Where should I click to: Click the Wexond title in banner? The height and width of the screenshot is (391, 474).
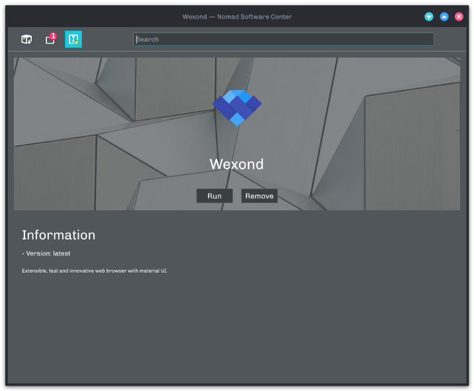coord(237,164)
